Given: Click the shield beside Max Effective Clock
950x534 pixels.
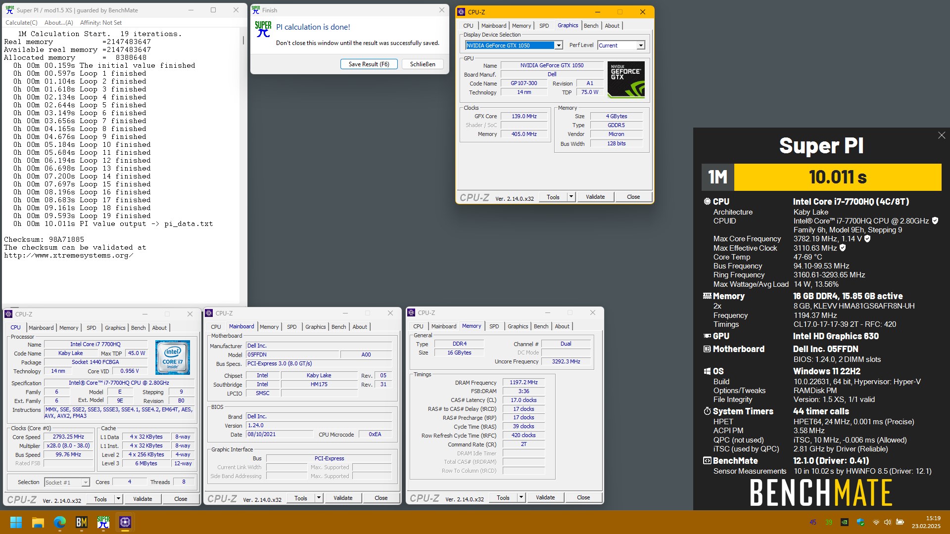Looking at the screenshot, I should pos(843,248).
